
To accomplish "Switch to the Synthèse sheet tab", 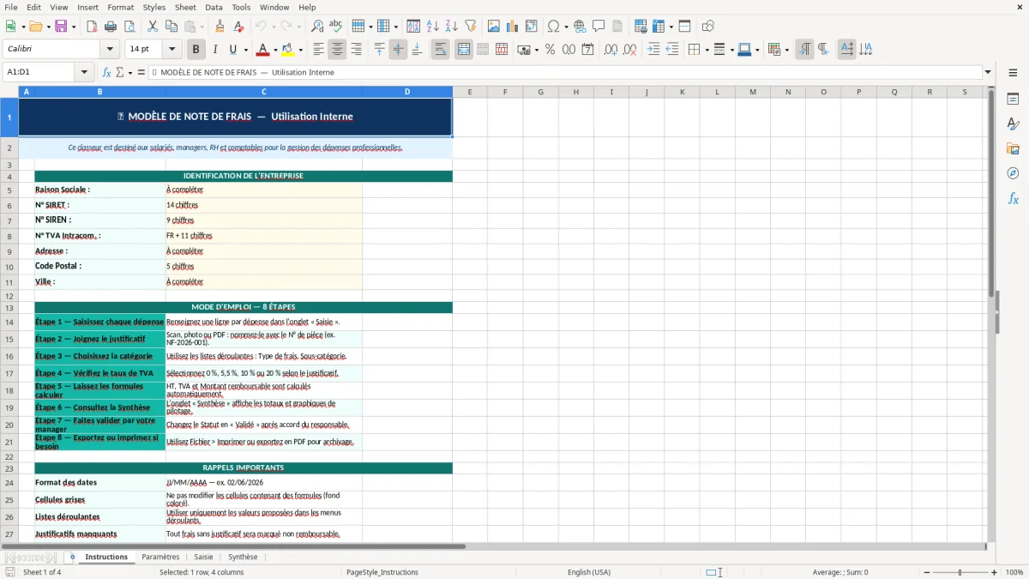I will click(243, 557).
